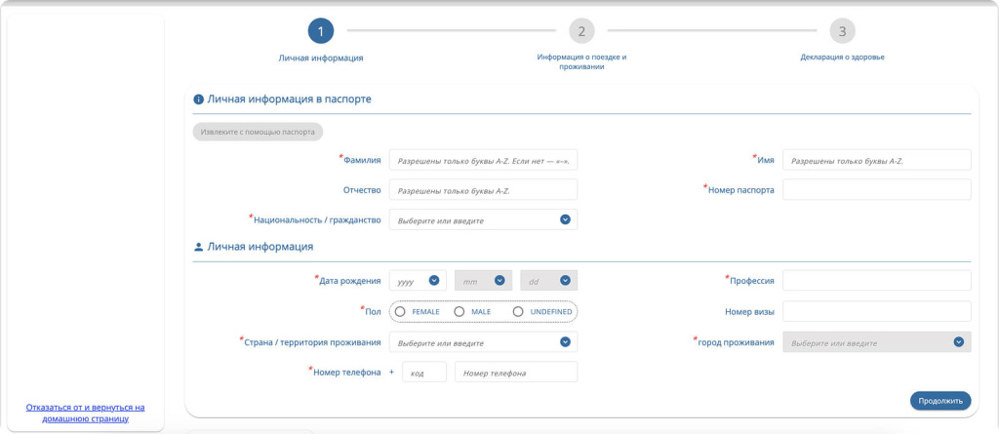999x434 pixels.
Task: Choose the UNDEFINED gender option
Action: point(518,311)
